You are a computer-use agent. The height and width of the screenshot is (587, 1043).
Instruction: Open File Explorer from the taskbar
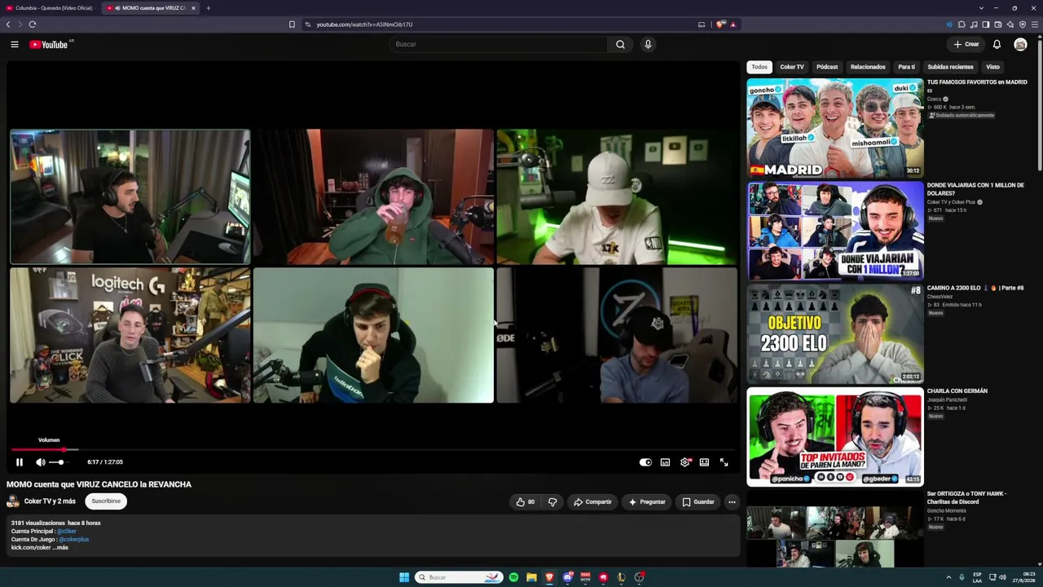click(x=531, y=577)
